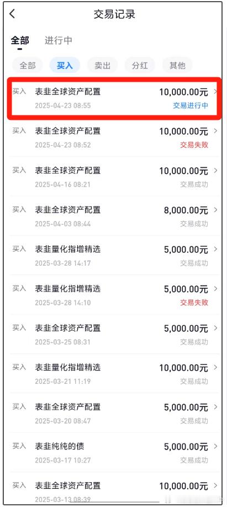Open chevron of 2025-04-23 08:52 failed record

point(215,131)
